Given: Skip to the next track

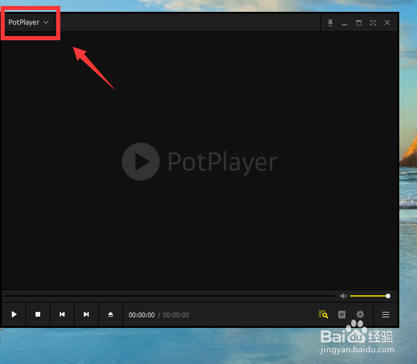Looking at the screenshot, I should (86, 314).
